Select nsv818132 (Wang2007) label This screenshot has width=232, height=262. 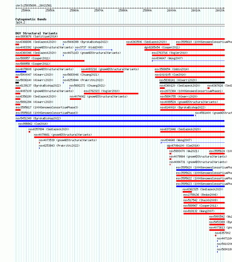[x=199, y=211]
